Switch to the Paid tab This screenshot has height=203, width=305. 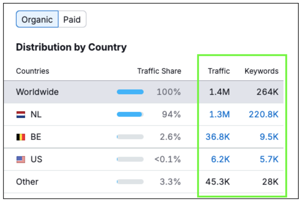click(72, 20)
